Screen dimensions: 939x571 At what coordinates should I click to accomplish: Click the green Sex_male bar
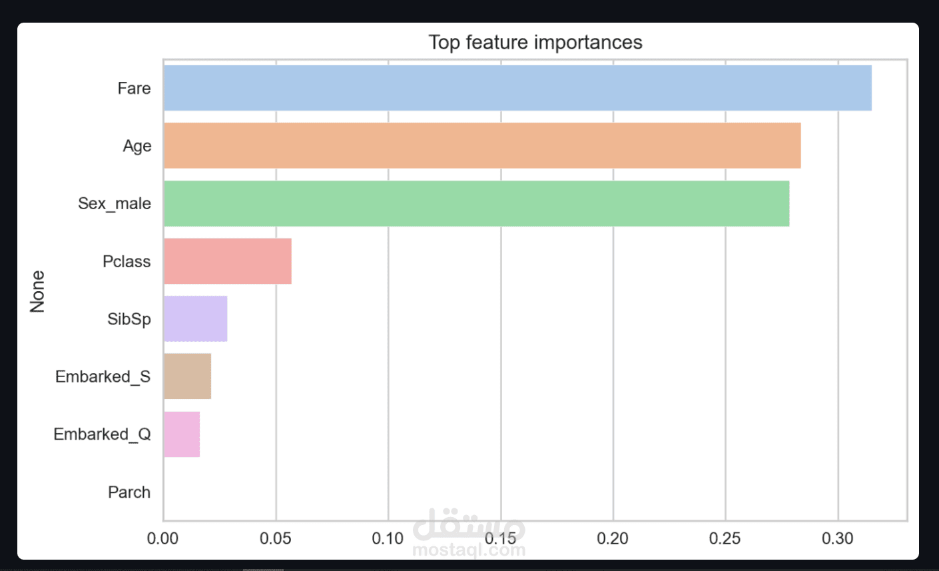476,203
